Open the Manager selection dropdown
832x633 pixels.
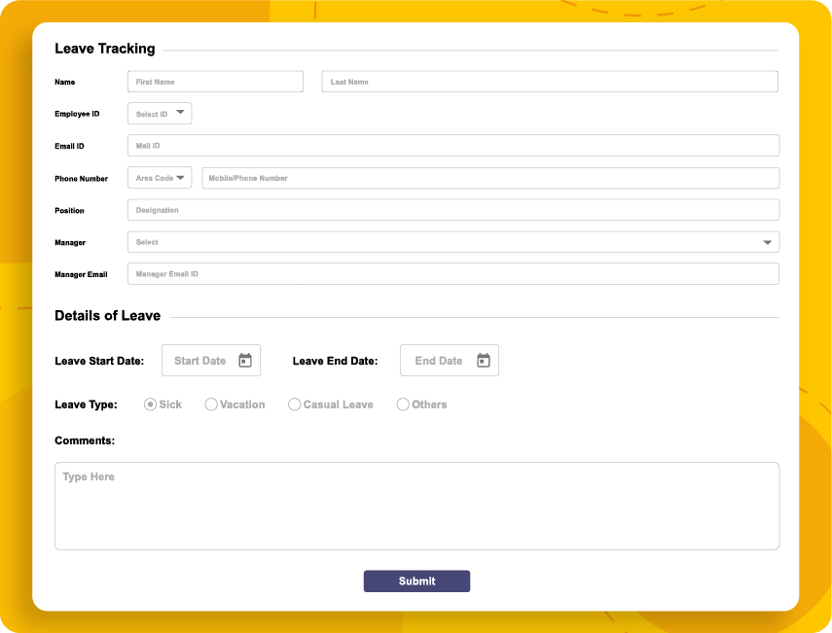(452, 241)
